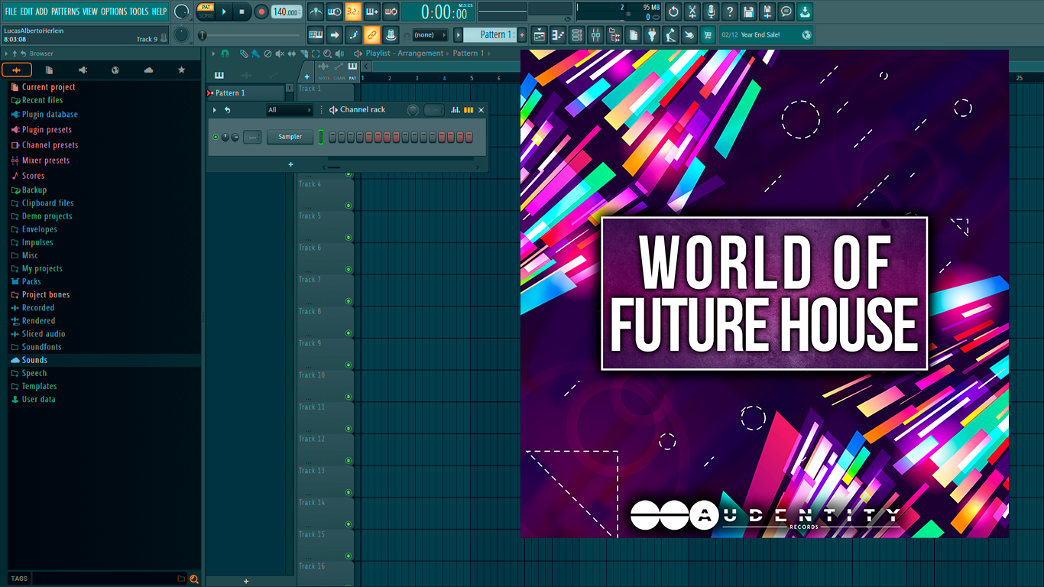Open the tempo tapper icon
1044x587 pixels.
[671, 34]
